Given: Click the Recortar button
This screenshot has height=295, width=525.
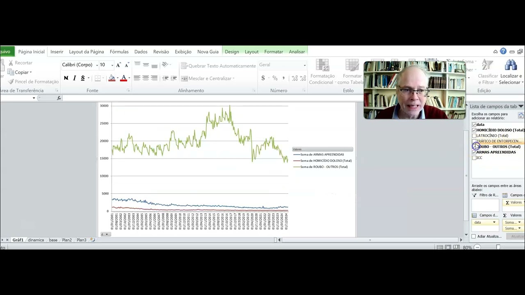Looking at the screenshot, I should pos(20,63).
